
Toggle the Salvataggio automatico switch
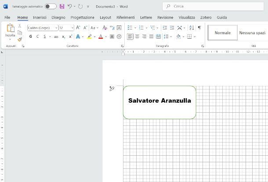click(51, 7)
